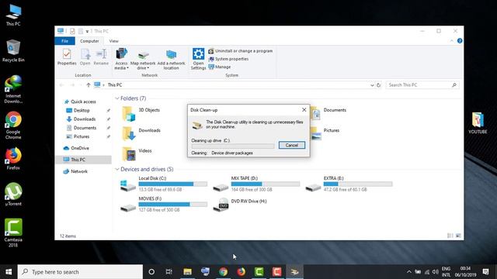Select the Pictures folder in main pane

325,133
